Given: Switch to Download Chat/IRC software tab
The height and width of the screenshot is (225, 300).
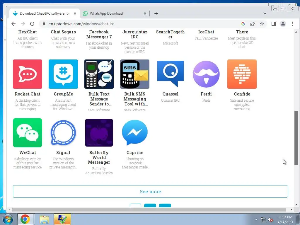Looking at the screenshot, I should [x=45, y=13].
